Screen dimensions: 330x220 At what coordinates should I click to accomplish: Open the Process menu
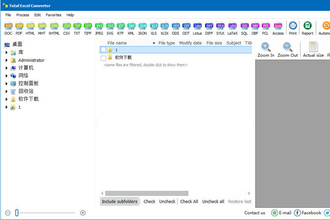[x=23, y=15]
